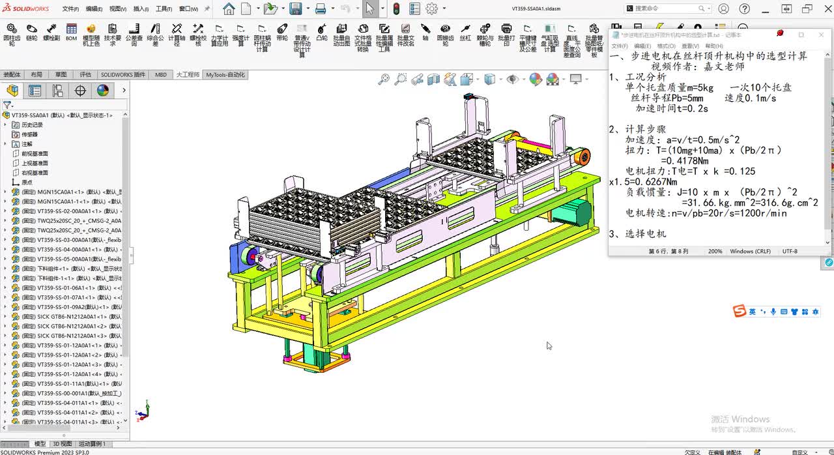This screenshot has width=834, height=455.
Task: Open the ConfigurationManager tab icon
Action: (x=58, y=91)
